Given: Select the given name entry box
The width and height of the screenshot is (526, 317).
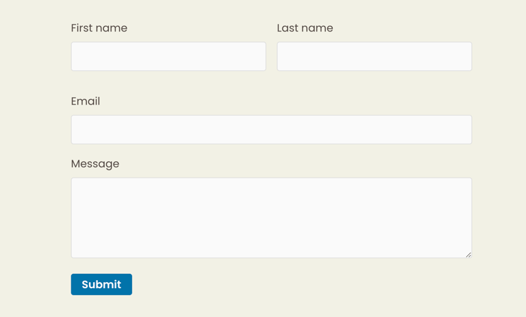Looking at the screenshot, I should tap(168, 56).
